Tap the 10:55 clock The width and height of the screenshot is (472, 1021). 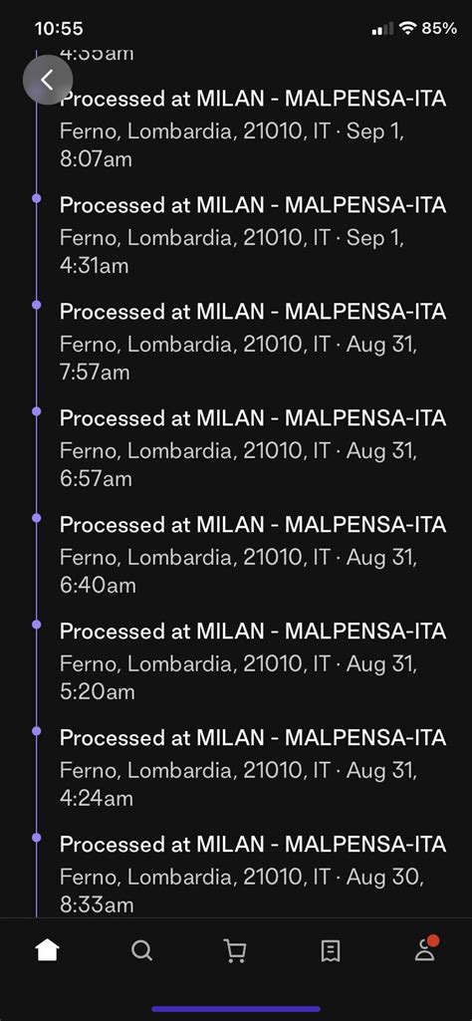click(x=59, y=29)
